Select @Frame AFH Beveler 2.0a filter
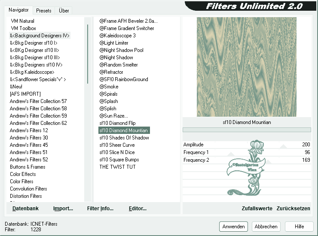318x236 pixels. 128,21
